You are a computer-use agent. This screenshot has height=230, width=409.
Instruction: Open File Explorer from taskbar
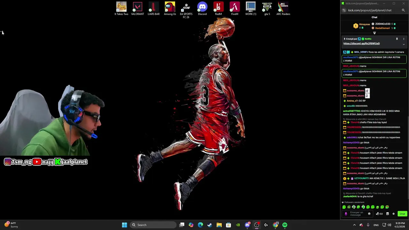tap(219, 225)
